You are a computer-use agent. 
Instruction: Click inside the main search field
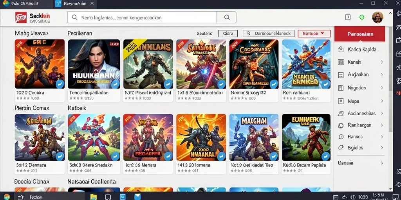(x=142, y=17)
